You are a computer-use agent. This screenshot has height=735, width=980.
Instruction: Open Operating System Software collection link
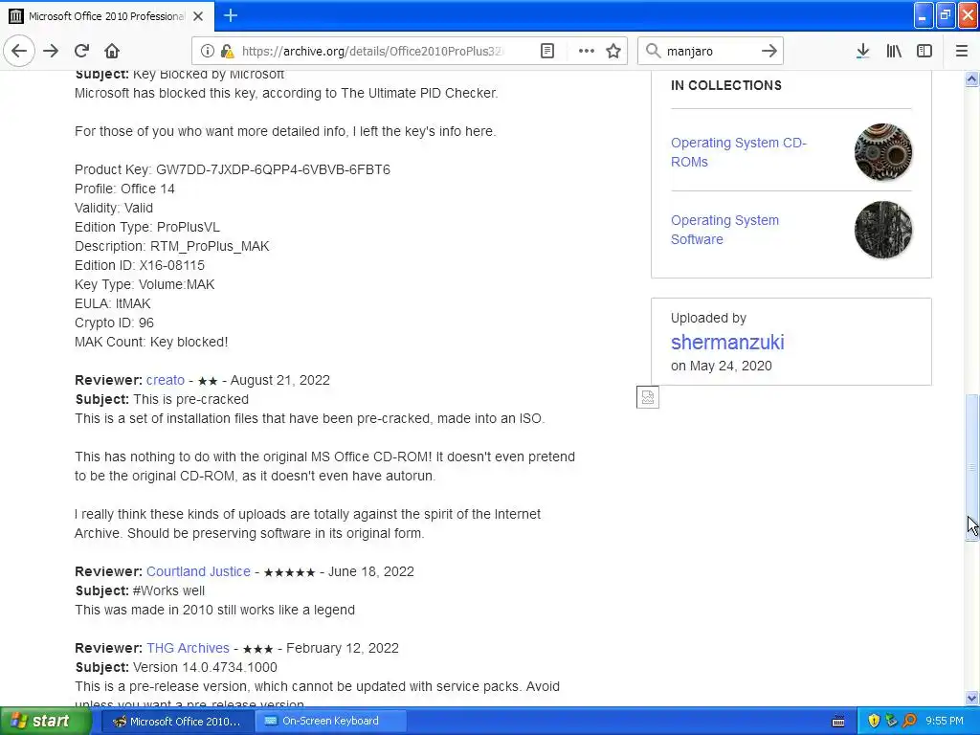click(x=724, y=230)
